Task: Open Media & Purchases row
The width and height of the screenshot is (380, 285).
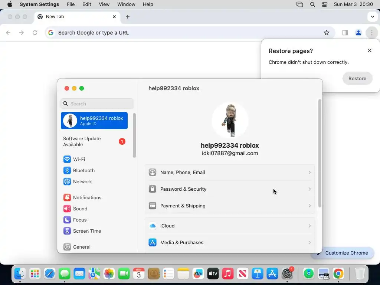Action: click(x=230, y=243)
